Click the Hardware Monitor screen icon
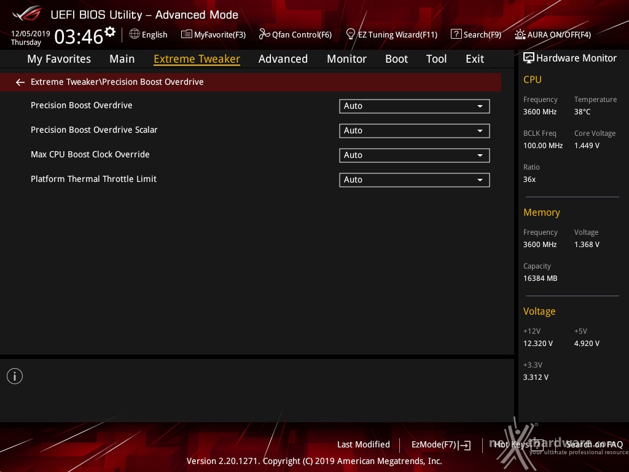 click(529, 58)
